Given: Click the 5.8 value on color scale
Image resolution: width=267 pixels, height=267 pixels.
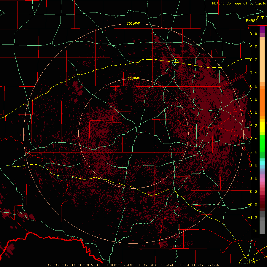Looking at the screenshot, I should (254, 99).
